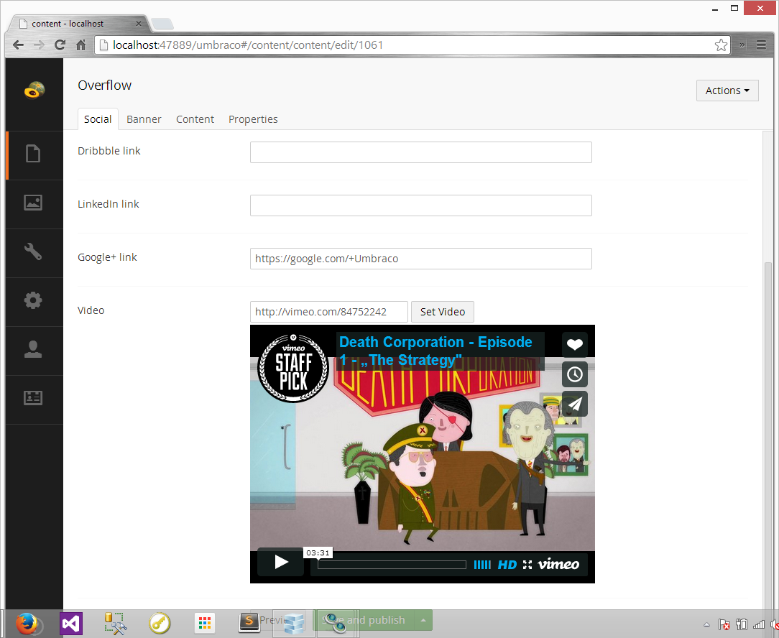Adjust the Vimeo volume bars
The width and height of the screenshot is (779, 638).
coord(482,565)
